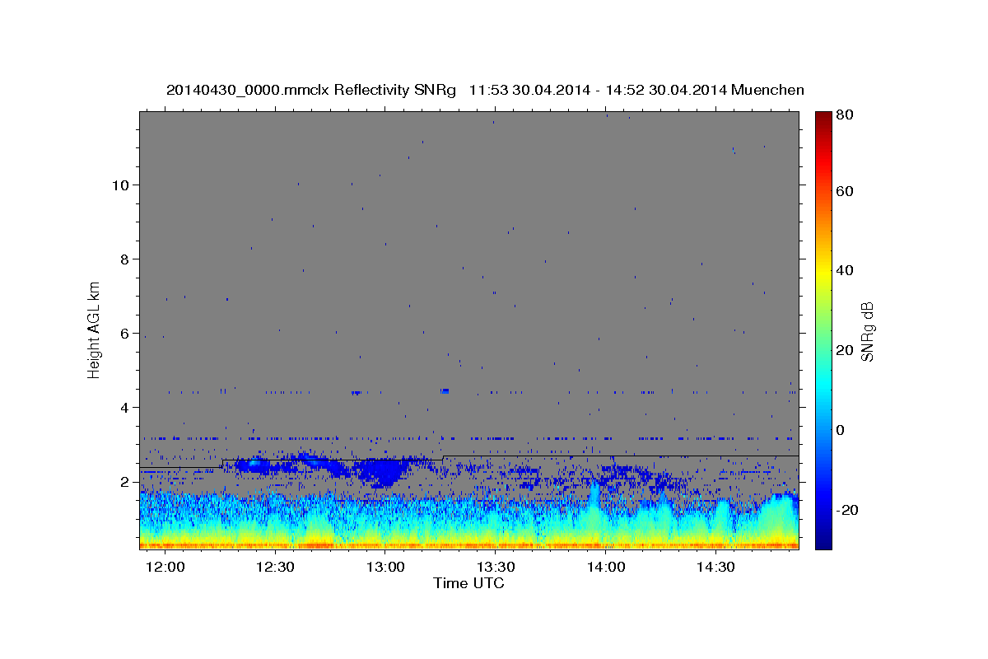Click the height tick label 2
Screen dimensions: 988x659
coord(124,482)
